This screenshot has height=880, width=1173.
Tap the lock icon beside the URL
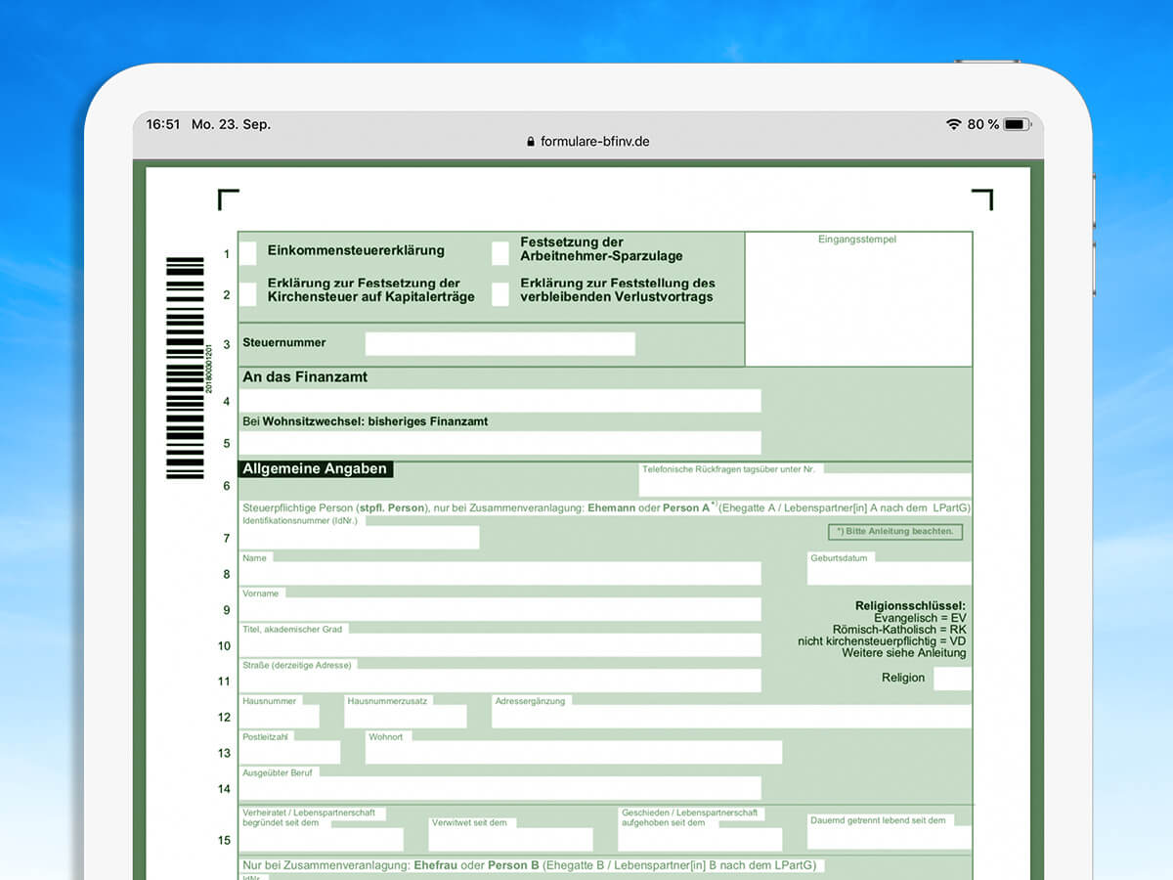[x=531, y=142]
